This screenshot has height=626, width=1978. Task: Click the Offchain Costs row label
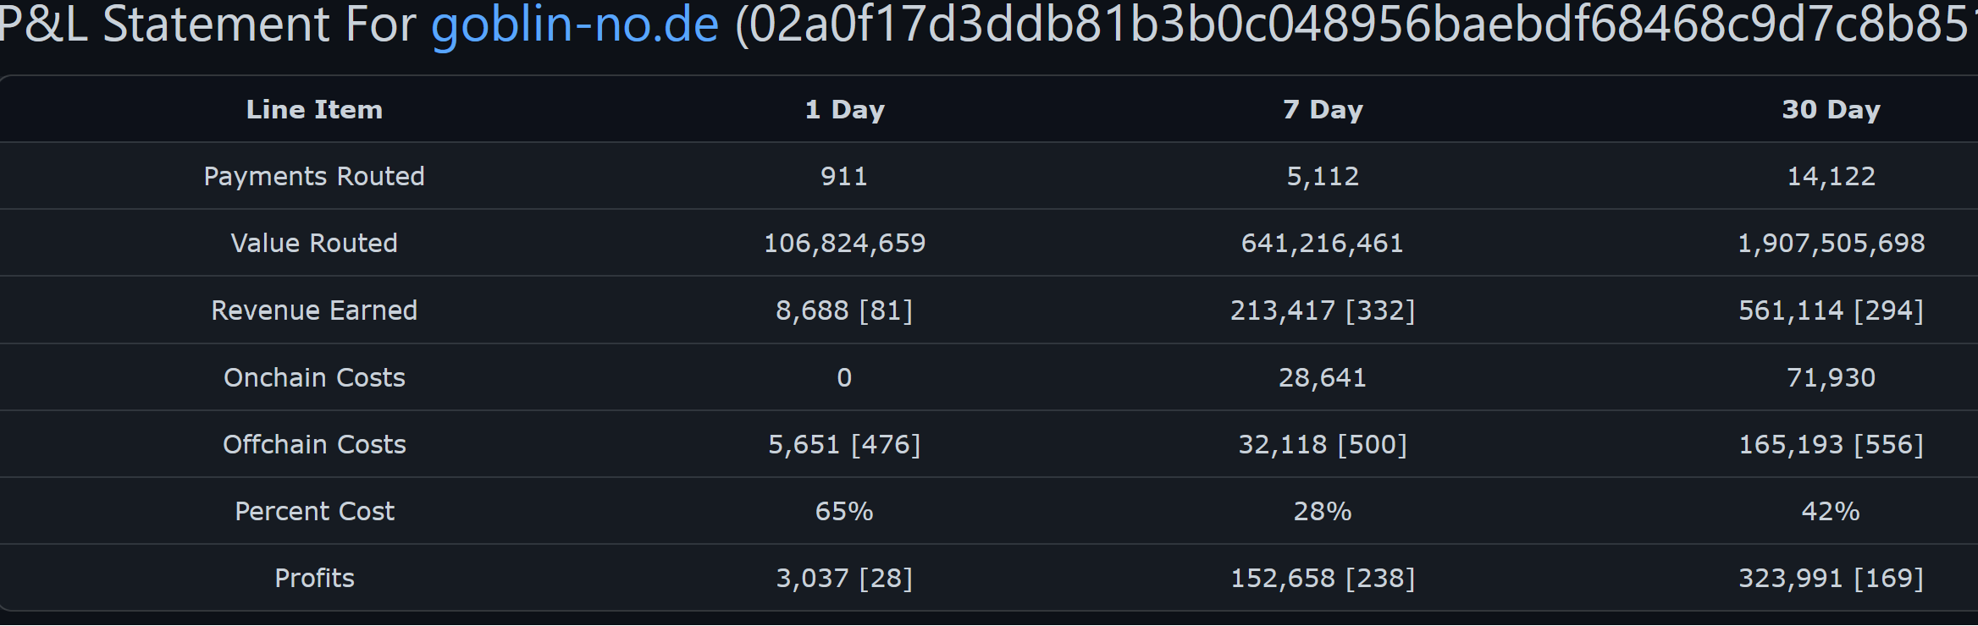[x=314, y=444]
